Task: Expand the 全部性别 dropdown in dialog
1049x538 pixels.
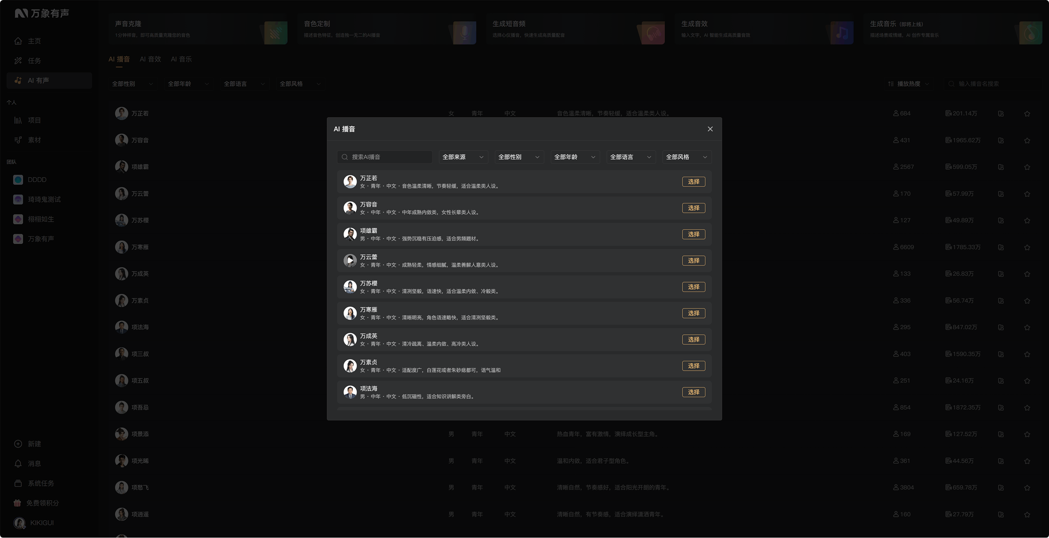Action: coord(519,157)
